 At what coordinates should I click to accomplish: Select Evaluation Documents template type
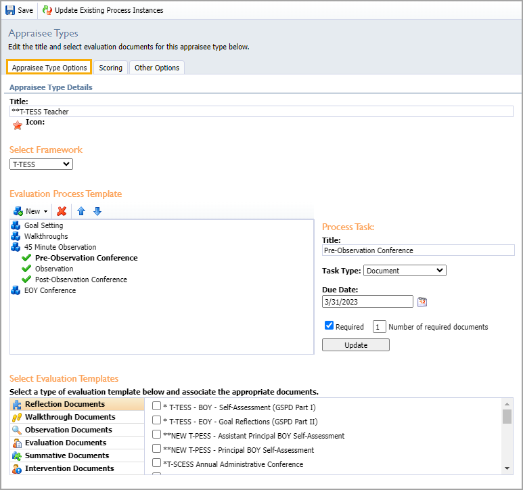click(77, 443)
